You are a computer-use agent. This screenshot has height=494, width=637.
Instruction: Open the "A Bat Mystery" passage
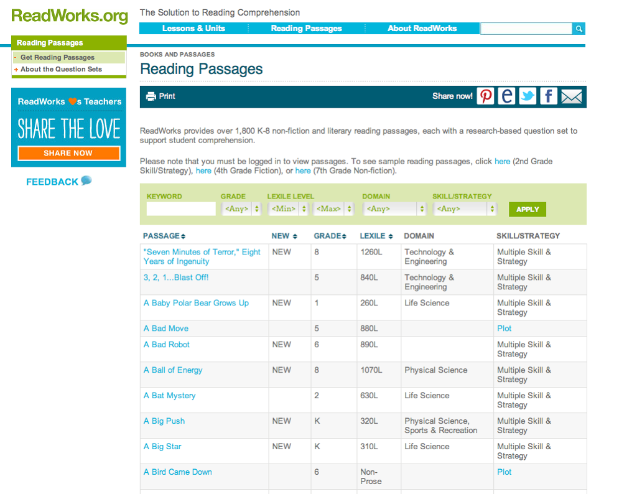(169, 396)
